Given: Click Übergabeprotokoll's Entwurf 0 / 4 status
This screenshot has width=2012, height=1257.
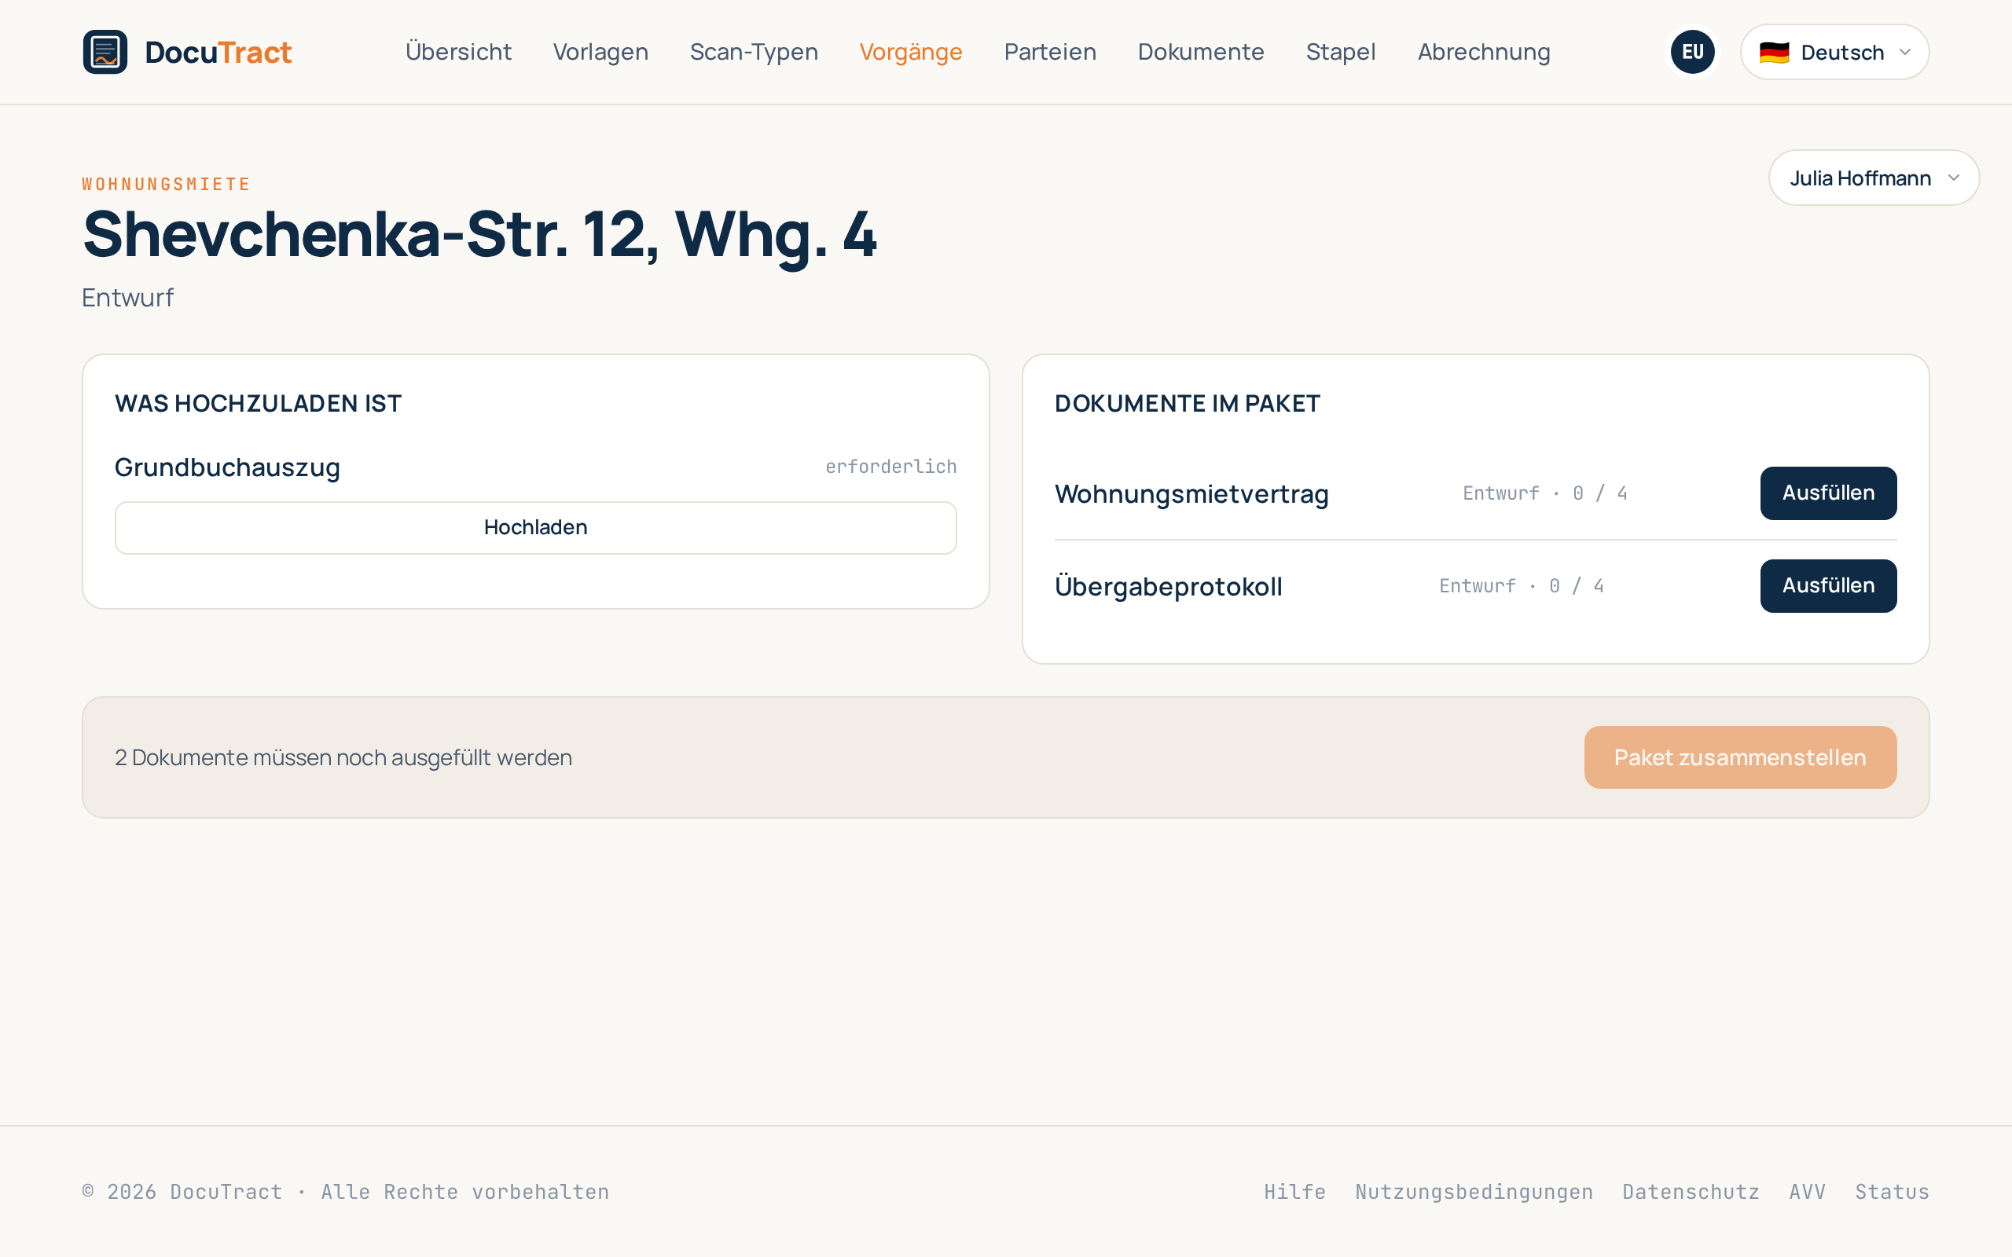Looking at the screenshot, I should tap(1521, 586).
